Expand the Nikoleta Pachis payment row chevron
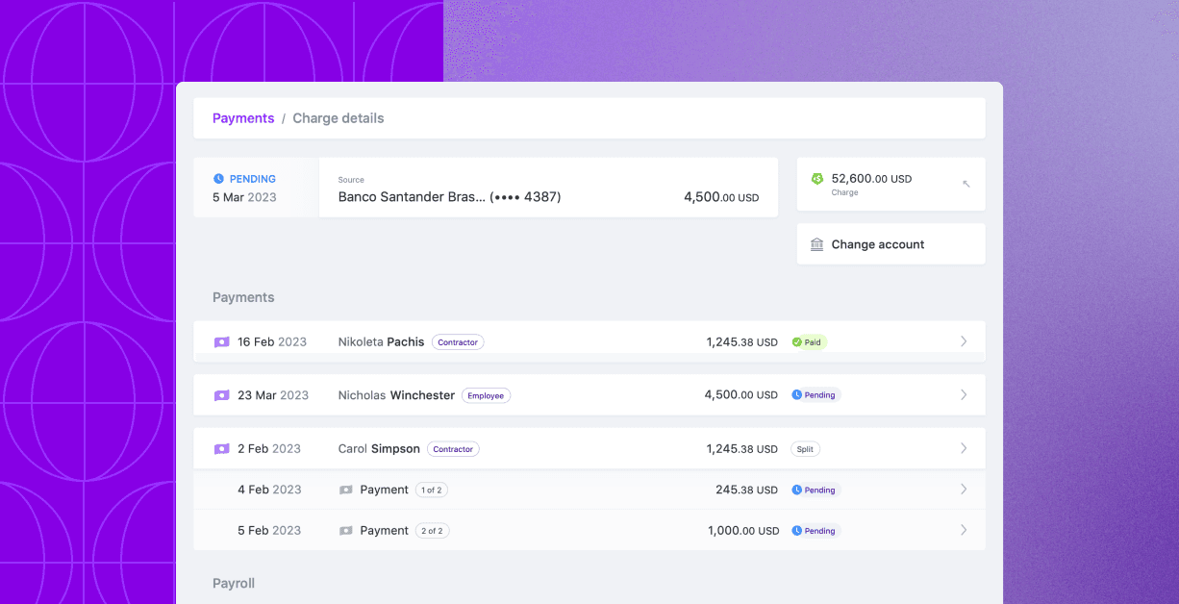1179x604 pixels. (964, 340)
